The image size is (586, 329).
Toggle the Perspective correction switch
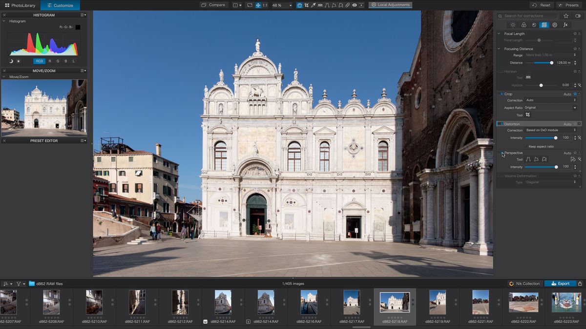(x=502, y=153)
